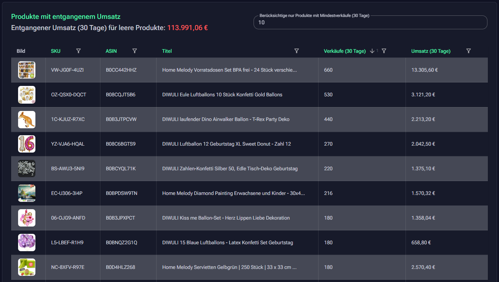Sort by the SKU column header

pos(56,51)
